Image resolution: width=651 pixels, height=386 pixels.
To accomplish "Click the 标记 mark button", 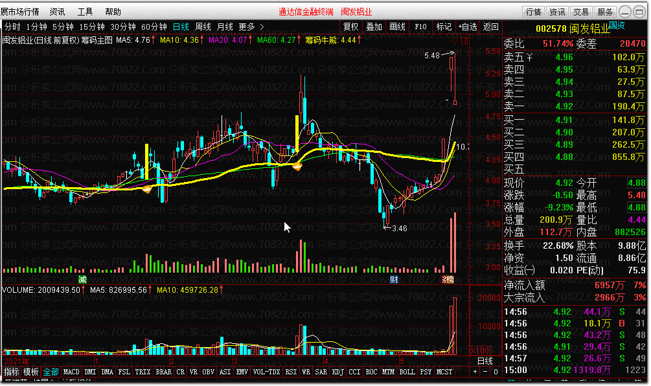I will pyautogui.click(x=444, y=27).
